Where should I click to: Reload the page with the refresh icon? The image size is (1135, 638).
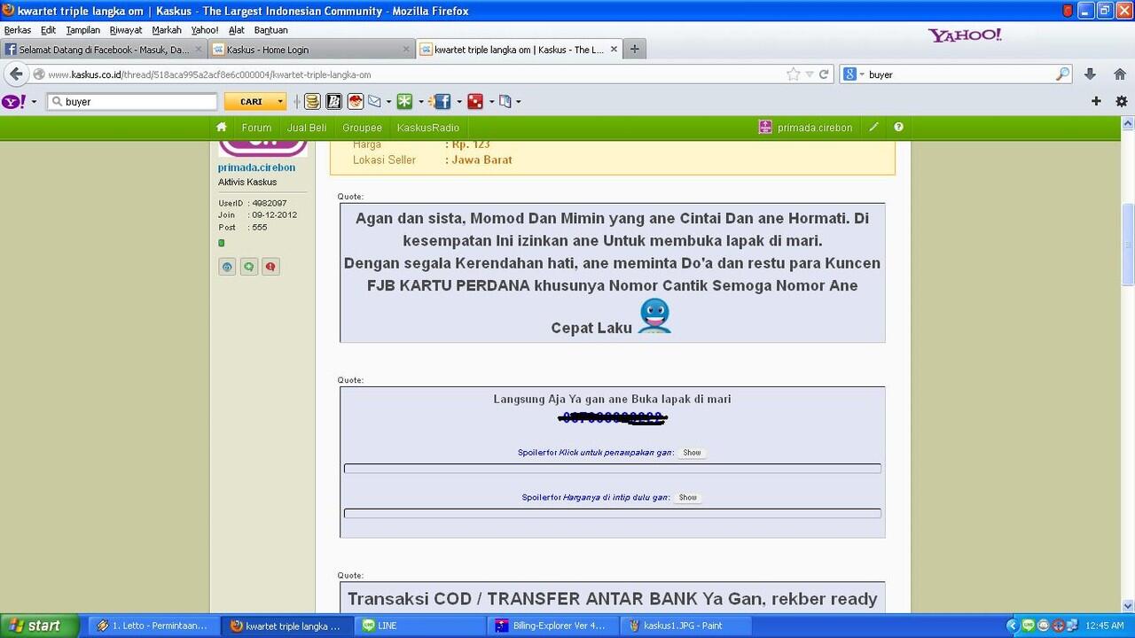point(823,74)
